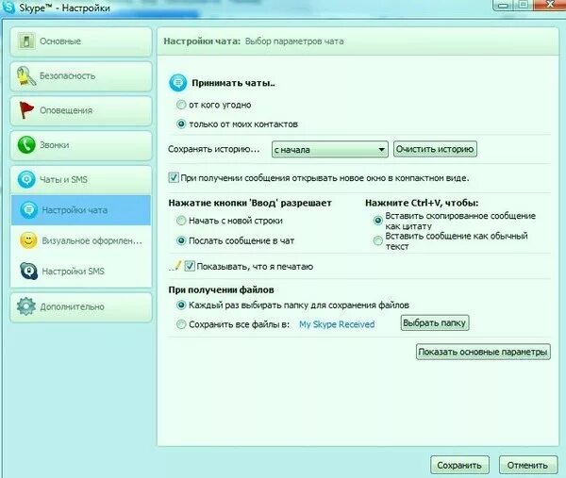Choose 'Послать сообщение в чат' option
The width and height of the screenshot is (566, 478).
click(181, 240)
